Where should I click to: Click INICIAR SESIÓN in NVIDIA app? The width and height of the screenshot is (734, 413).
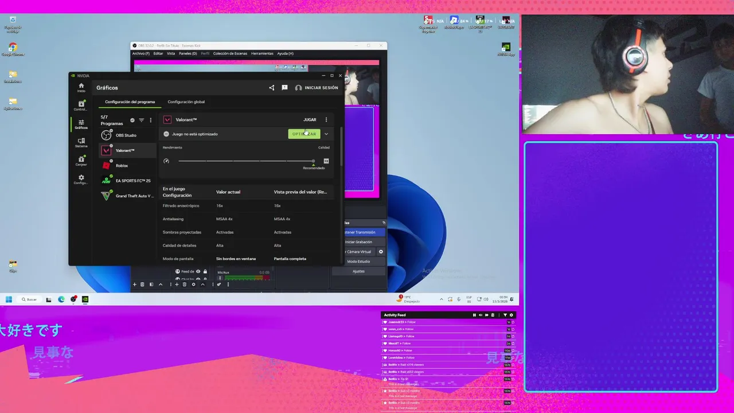pos(317,88)
